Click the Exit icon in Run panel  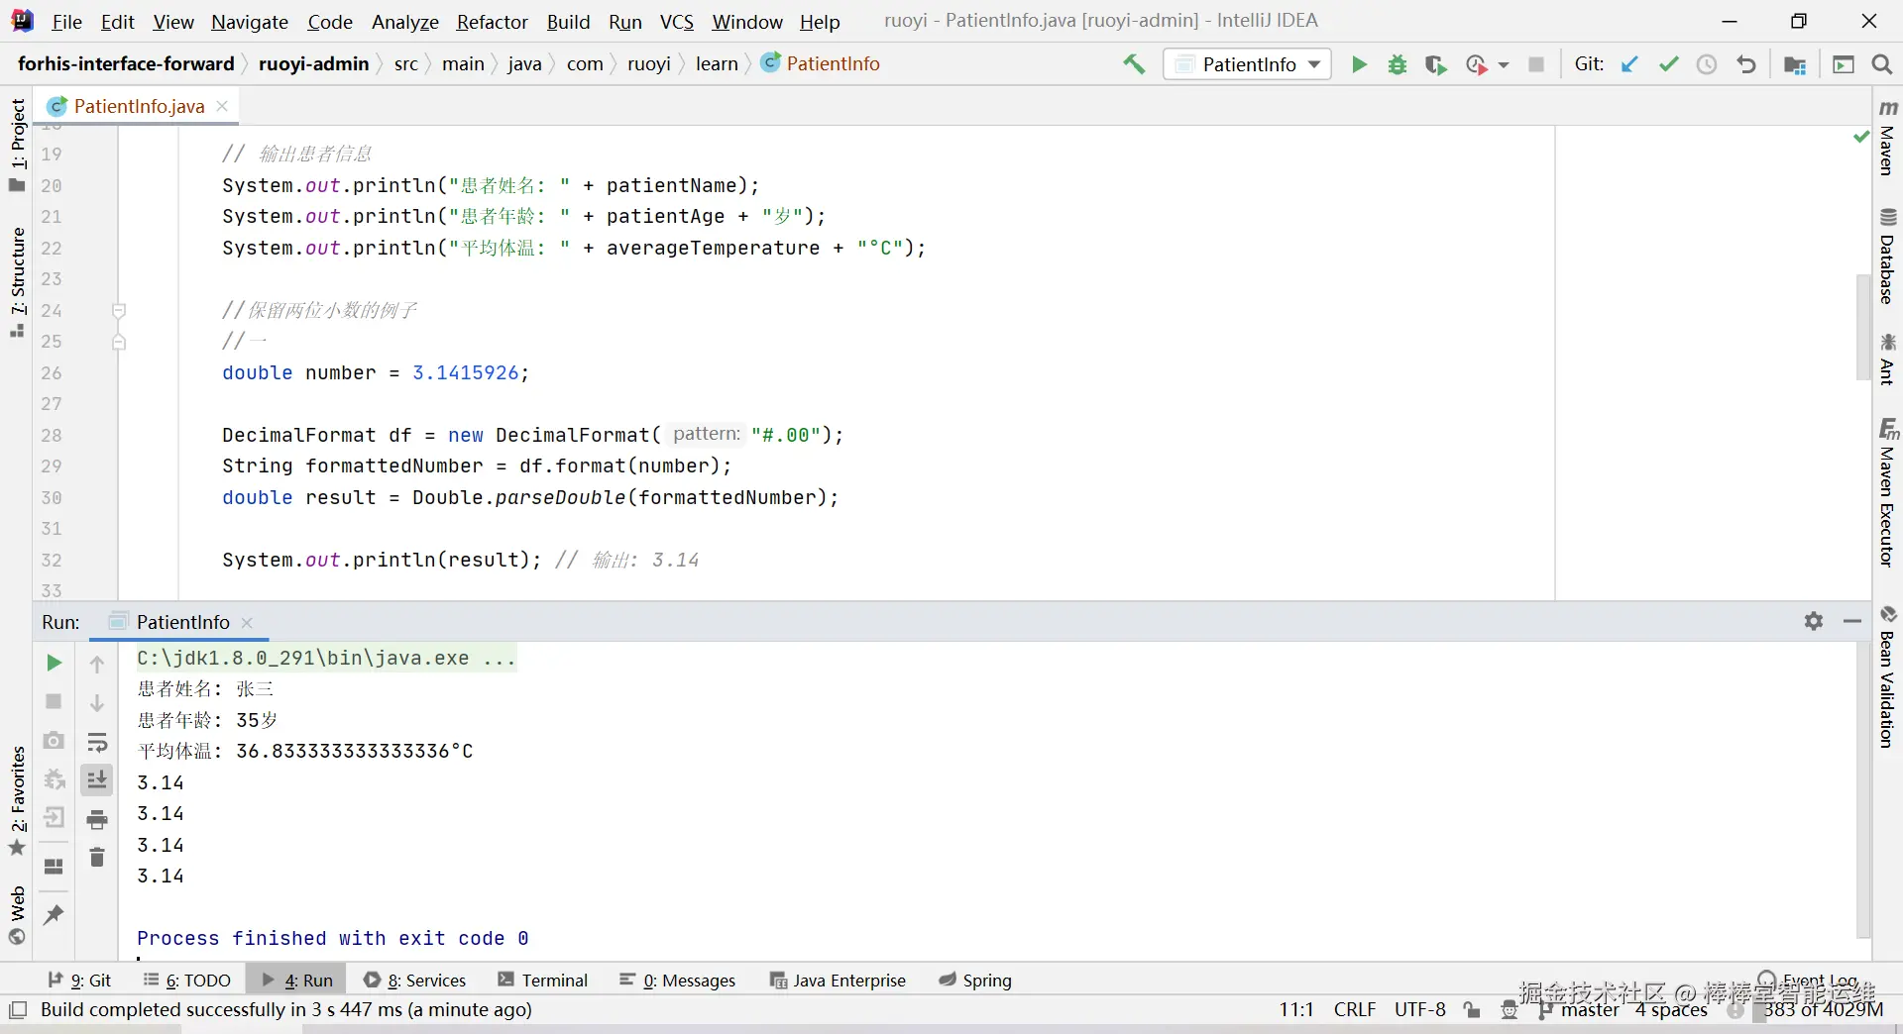(54, 817)
